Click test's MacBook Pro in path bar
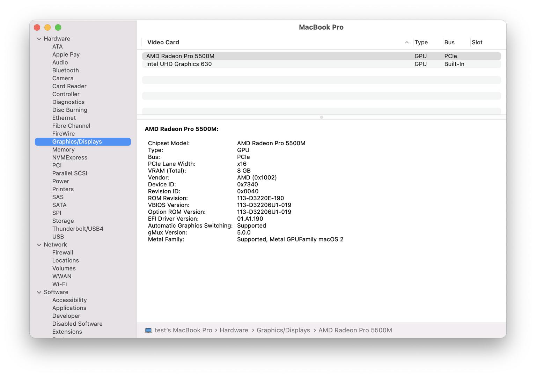The image size is (536, 377). (183, 330)
